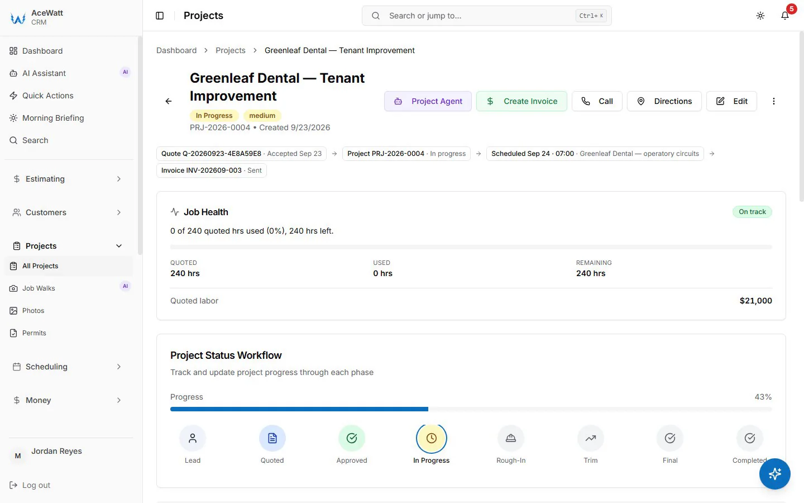This screenshot has height=503, width=804.
Task: Expand the Money section
Action: (x=67, y=400)
